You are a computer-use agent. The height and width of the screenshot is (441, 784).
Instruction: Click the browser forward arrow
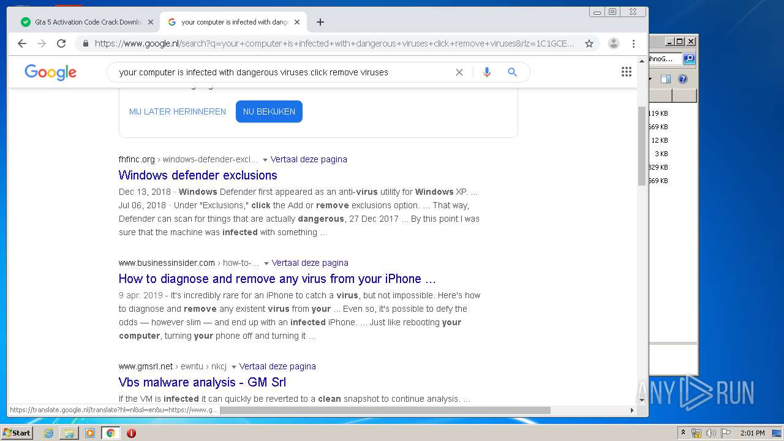click(42, 43)
